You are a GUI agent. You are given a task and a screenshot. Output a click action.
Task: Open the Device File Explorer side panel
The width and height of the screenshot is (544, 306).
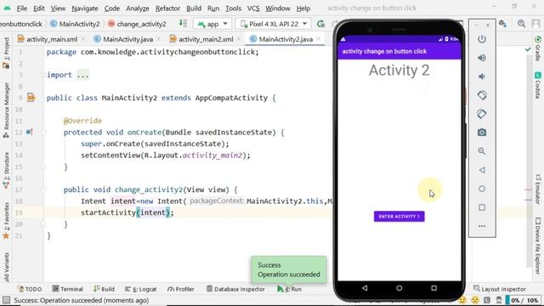pyautogui.click(x=538, y=246)
